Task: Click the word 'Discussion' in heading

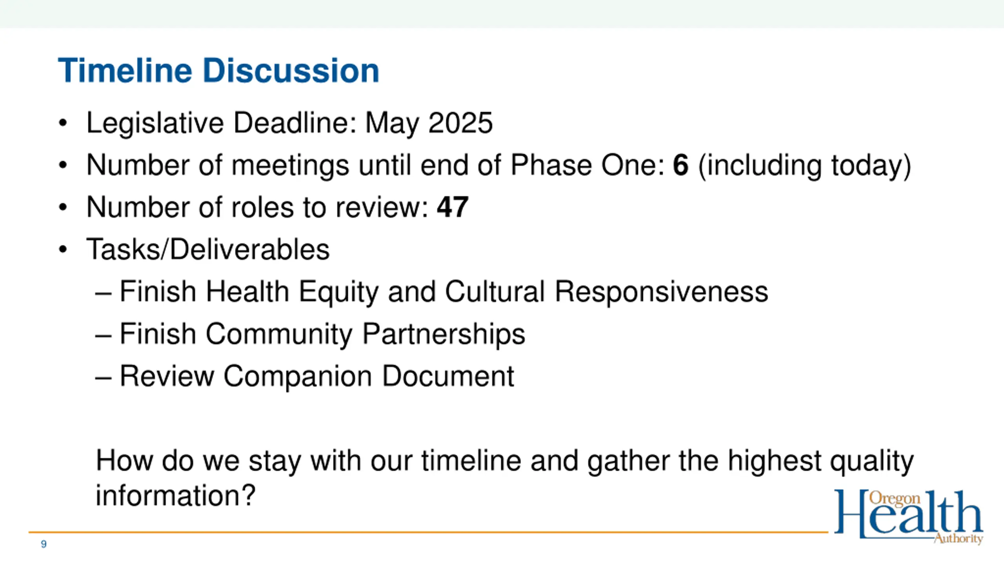Action: pos(291,71)
